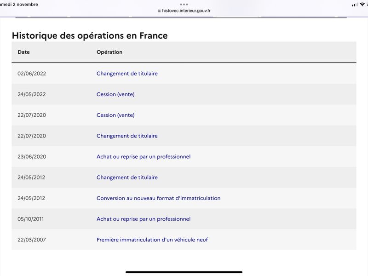This screenshot has width=368, height=276.
Task: Tap the Historique des opérations en France heading
Action: [90, 36]
